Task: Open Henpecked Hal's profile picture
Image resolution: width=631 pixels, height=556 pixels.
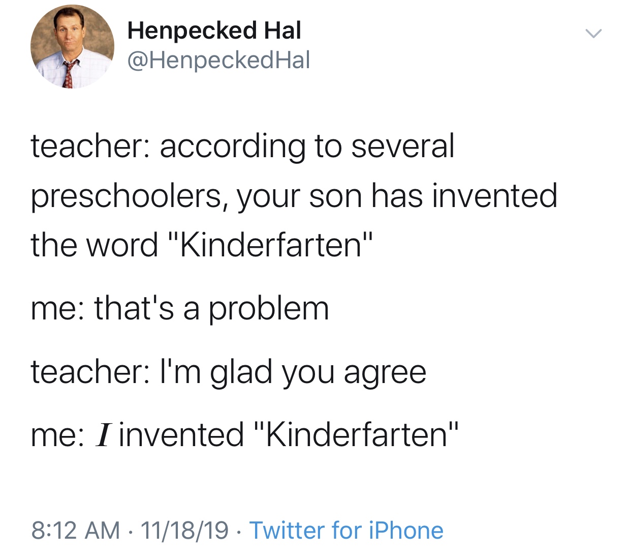Action: click(72, 47)
